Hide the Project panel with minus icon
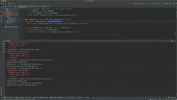The image size is (177, 100). (18, 6)
